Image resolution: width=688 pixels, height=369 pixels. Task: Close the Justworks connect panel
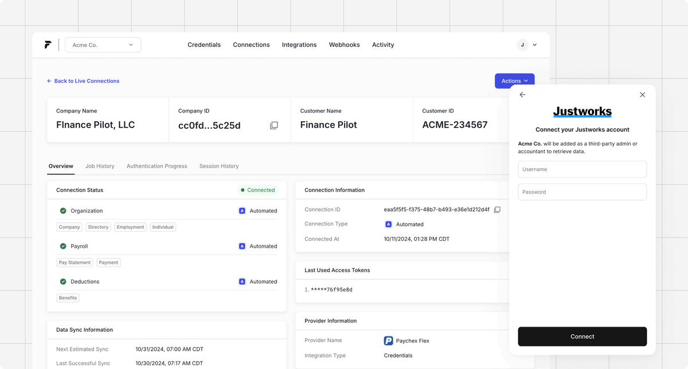(x=642, y=95)
